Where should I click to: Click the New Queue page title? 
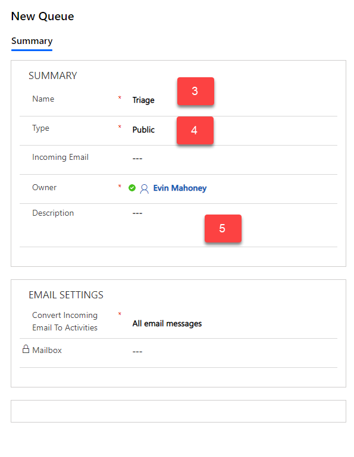pos(43,16)
